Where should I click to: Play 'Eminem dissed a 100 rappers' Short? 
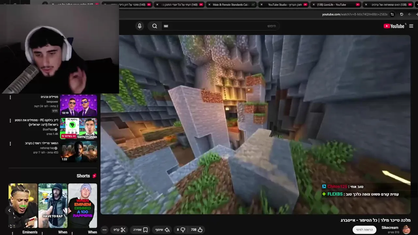(83, 206)
